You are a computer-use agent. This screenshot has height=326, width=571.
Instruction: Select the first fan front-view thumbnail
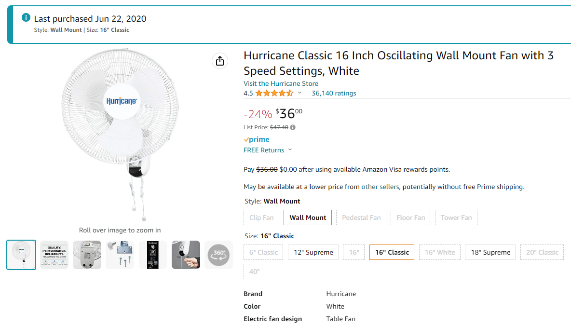[x=21, y=255]
